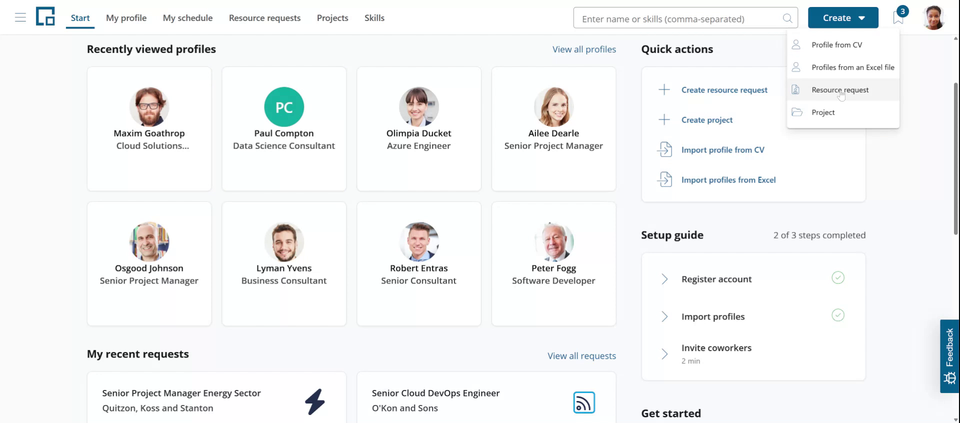Click the app logo icon

(45, 16)
